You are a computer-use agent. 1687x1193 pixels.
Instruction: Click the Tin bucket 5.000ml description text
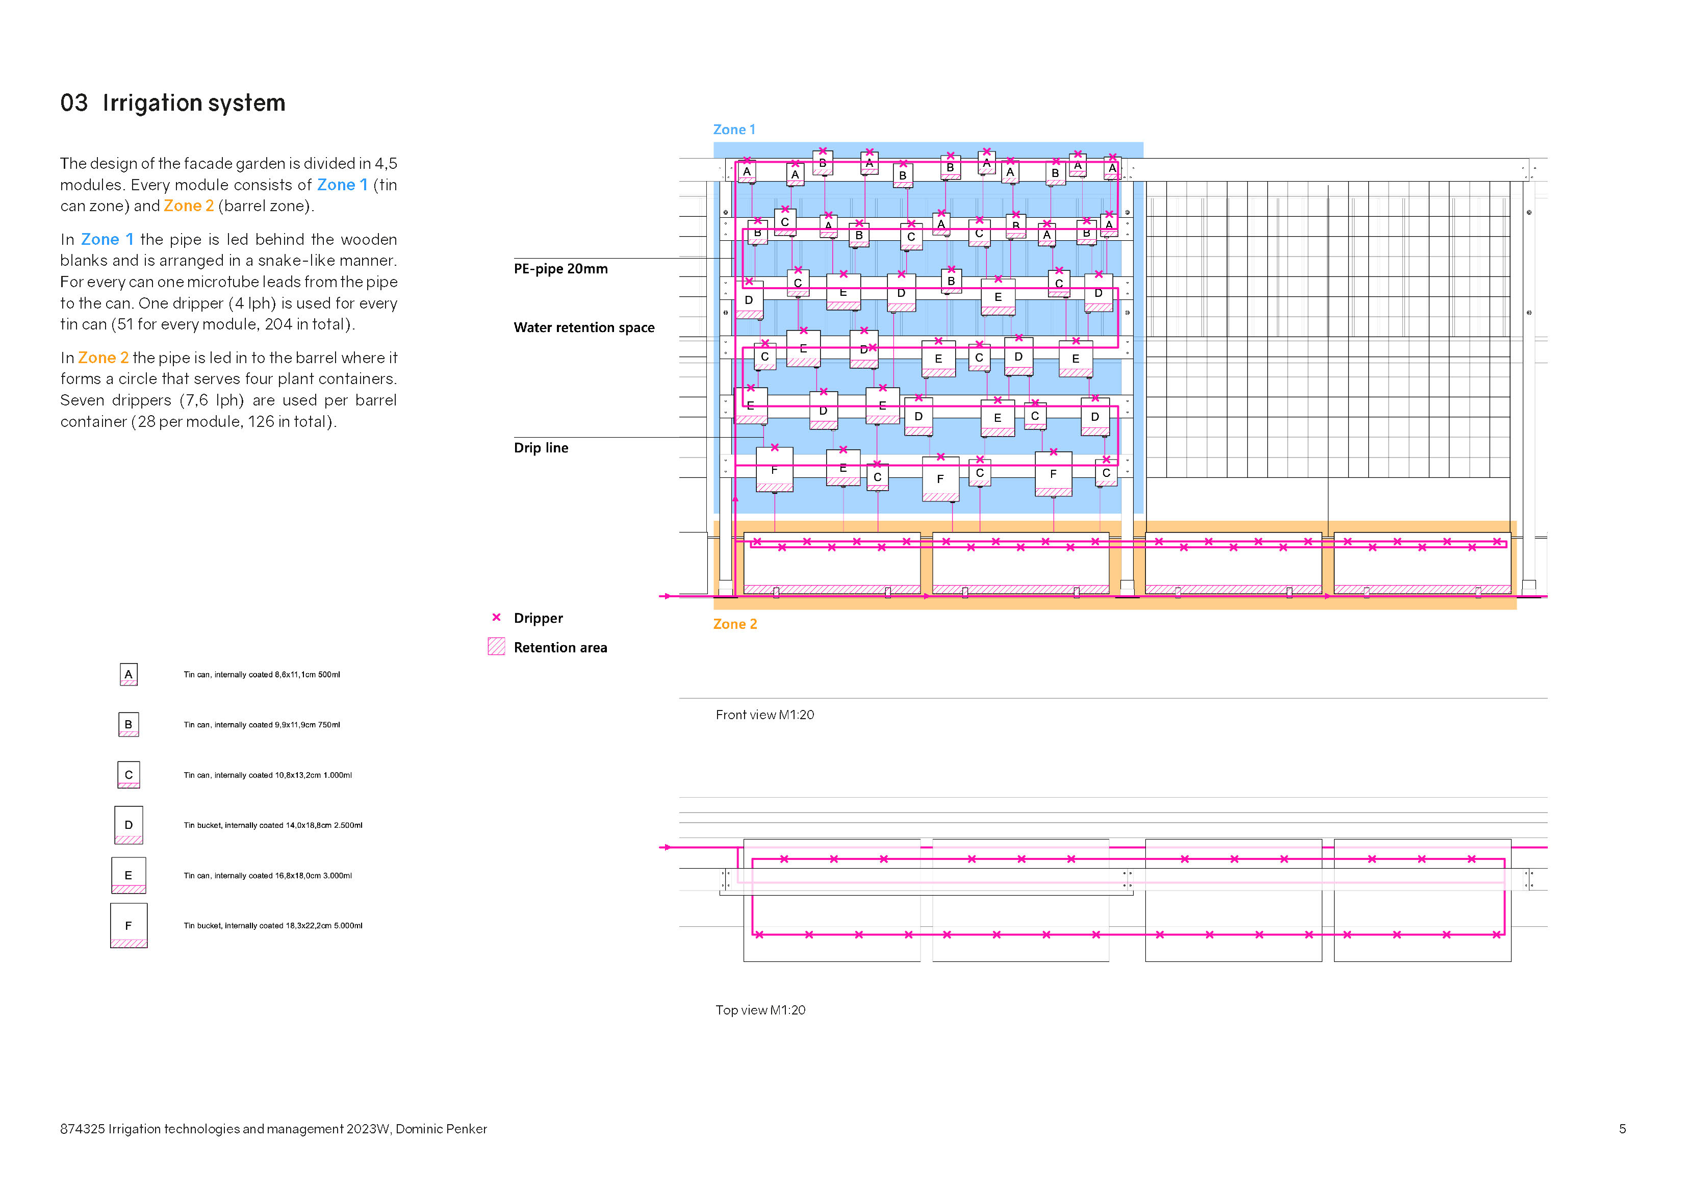[273, 926]
